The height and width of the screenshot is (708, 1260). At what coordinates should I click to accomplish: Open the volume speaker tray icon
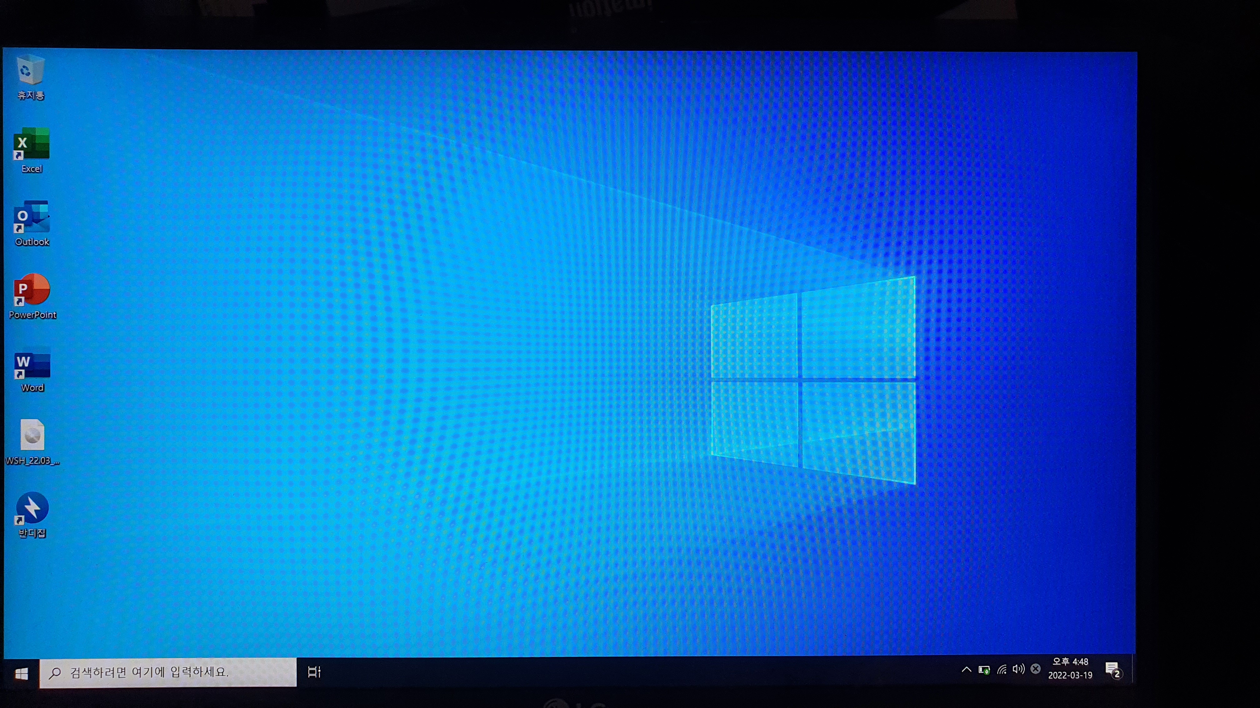1018,669
